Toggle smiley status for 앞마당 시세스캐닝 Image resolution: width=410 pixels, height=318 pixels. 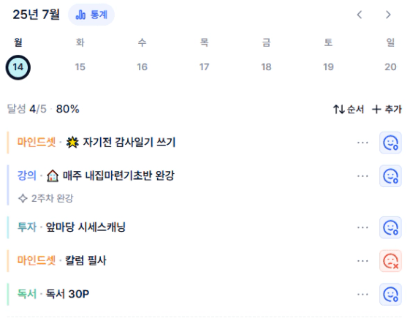click(x=390, y=227)
